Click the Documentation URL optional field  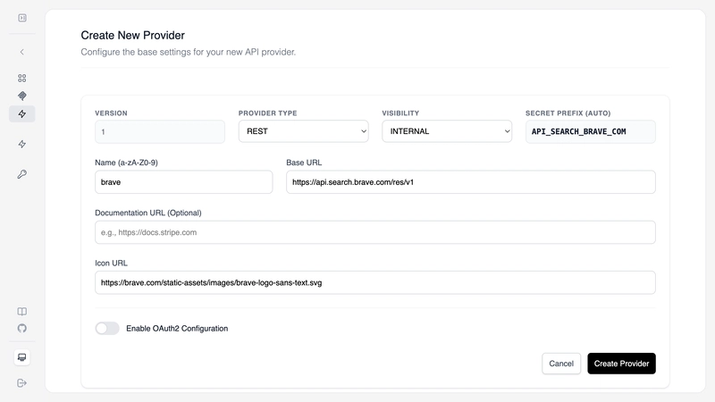click(x=374, y=232)
